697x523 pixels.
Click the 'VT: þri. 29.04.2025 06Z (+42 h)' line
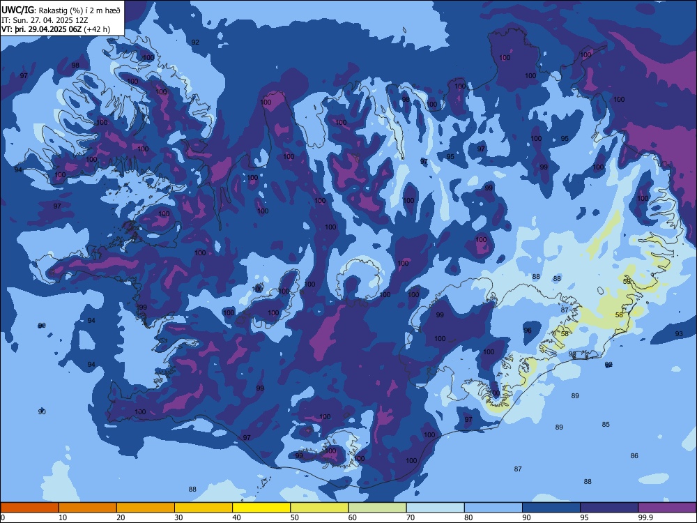coord(56,29)
